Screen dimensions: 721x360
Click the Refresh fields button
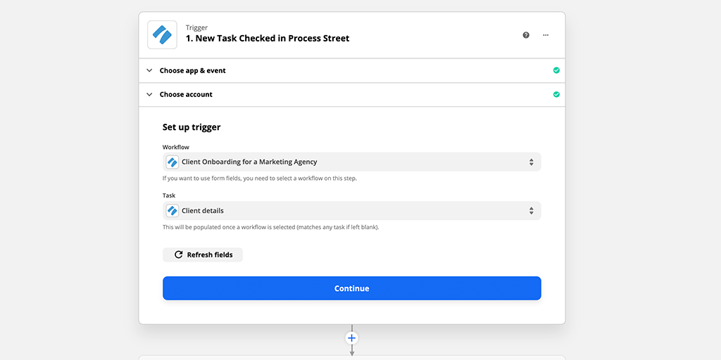[x=202, y=255]
